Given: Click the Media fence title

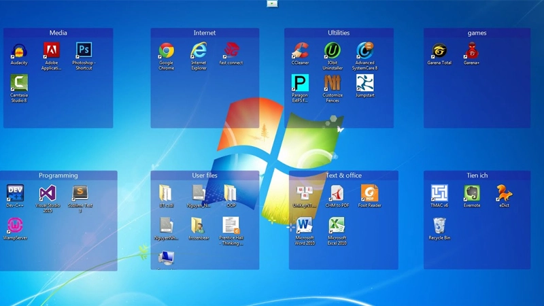Looking at the screenshot, I should click(x=58, y=33).
